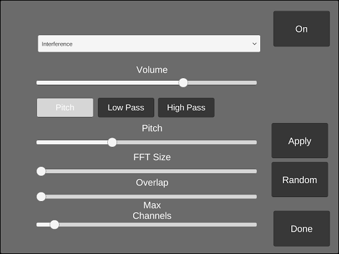Image resolution: width=339 pixels, height=254 pixels.
Task: Click the Volume slider handle
Action: 183,83
